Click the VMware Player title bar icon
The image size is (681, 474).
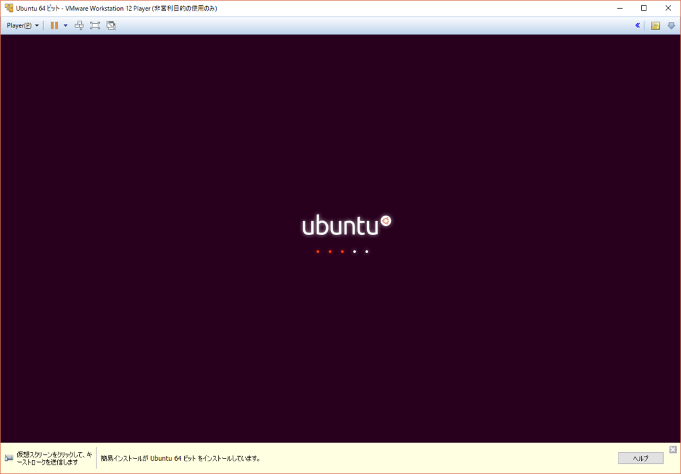coord(9,8)
